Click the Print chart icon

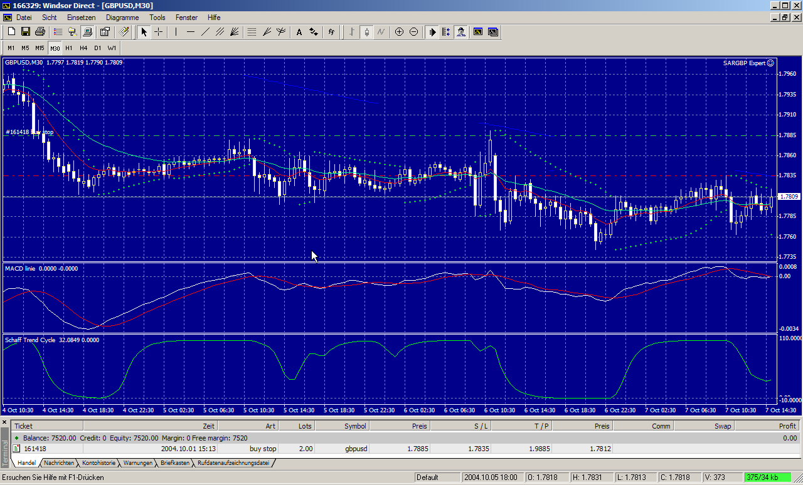pyautogui.click(x=40, y=32)
